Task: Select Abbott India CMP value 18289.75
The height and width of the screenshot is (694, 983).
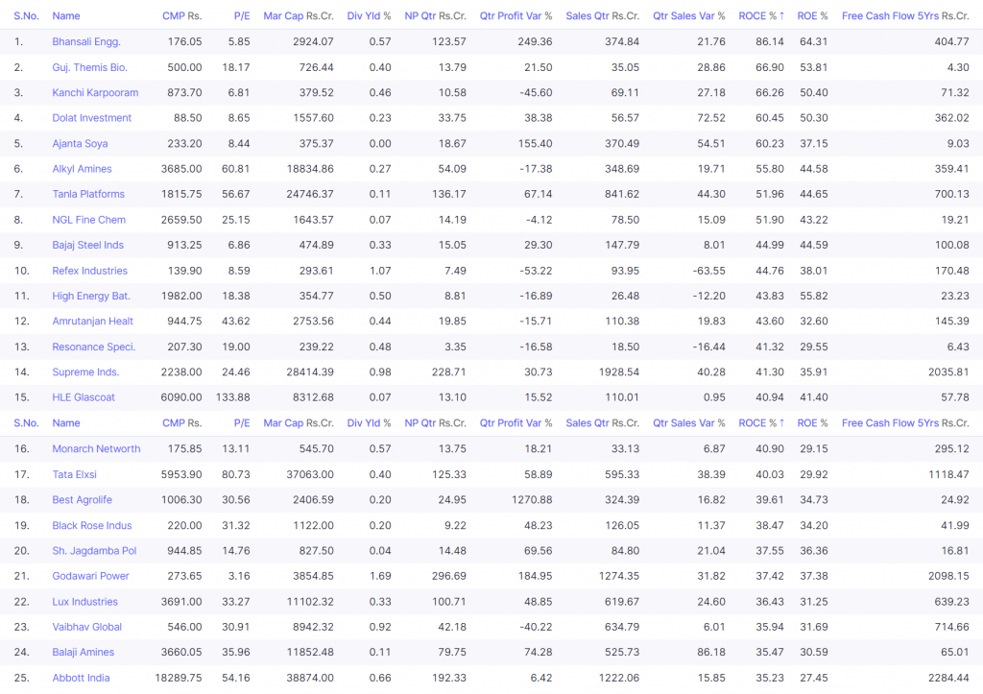Action: 179,678
